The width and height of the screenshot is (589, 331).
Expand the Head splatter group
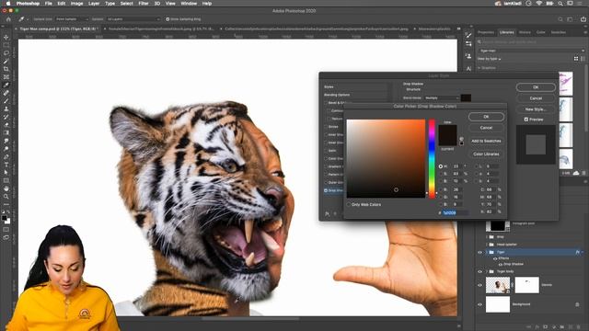tap(487, 245)
